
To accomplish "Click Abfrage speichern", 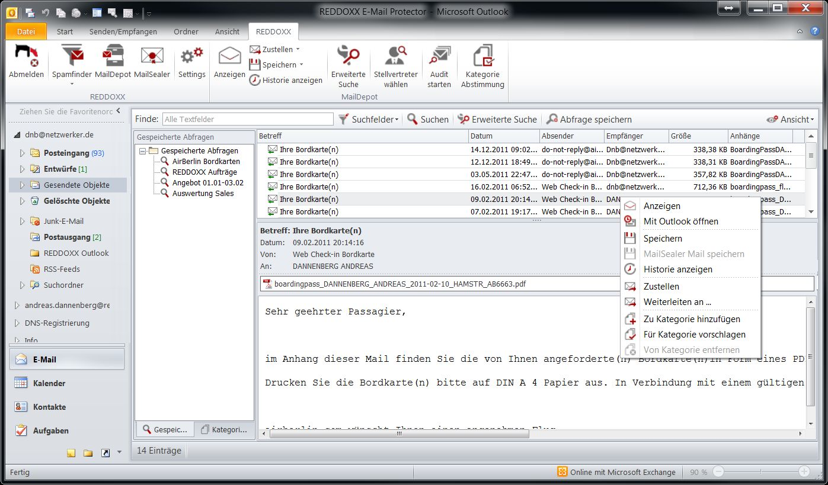I will point(589,119).
